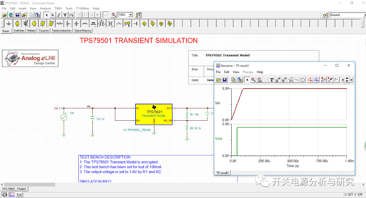
Task: Click the add more curves icon
Action: [324, 80]
